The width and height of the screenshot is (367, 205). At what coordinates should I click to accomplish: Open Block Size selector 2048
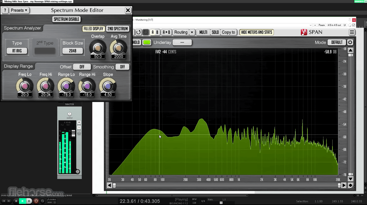tap(73, 51)
